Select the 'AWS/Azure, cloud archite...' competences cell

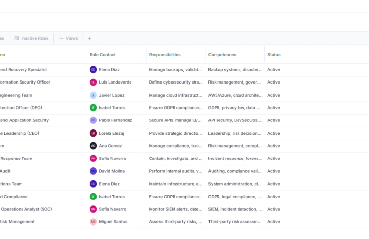tap(235, 95)
